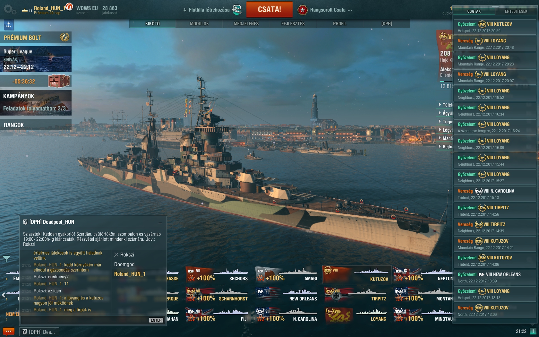Open the PRÉMIUM BOLT shop banner
Image resolution: width=539 pixels, height=337 pixels.
point(36,38)
